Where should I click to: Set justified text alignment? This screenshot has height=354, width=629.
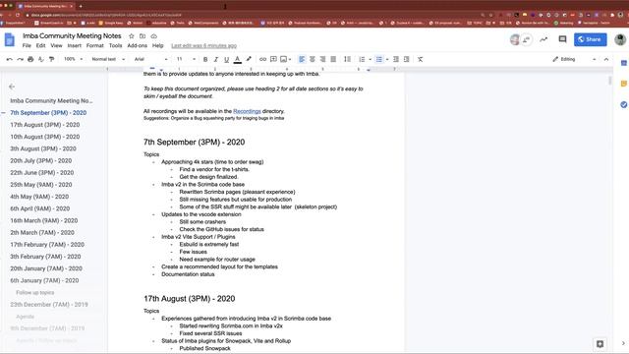pyautogui.click(x=333, y=59)
